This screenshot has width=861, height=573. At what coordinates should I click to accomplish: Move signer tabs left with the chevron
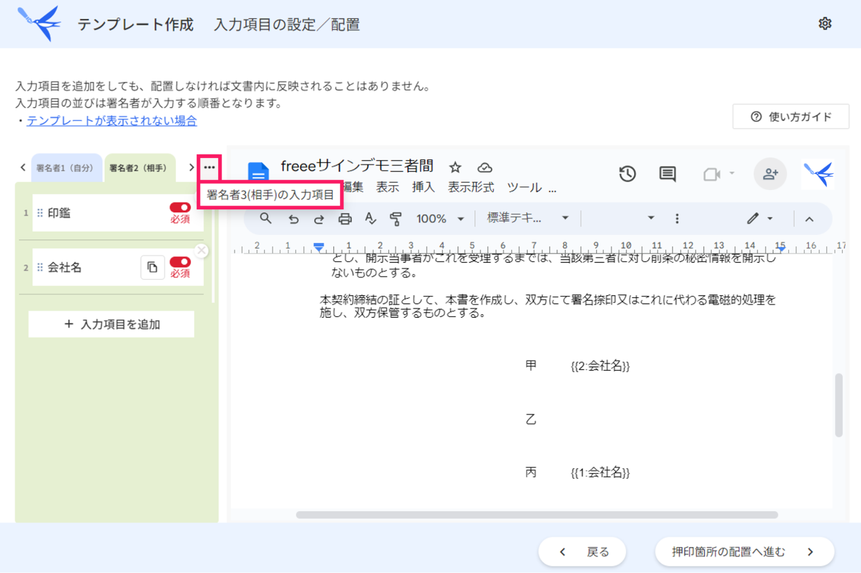(x=23, y=167)
